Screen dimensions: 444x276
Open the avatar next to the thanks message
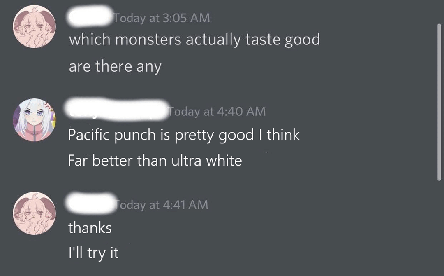pos(34,213)
